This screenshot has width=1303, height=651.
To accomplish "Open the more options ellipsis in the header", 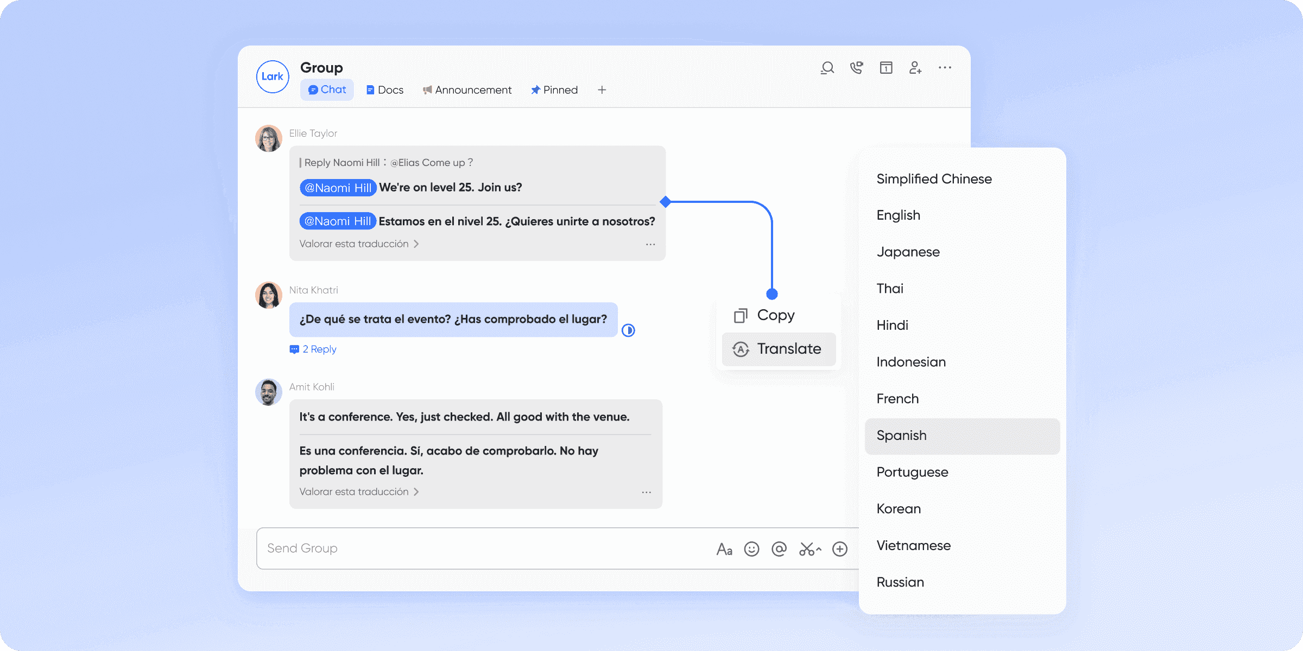I will (945, 67).
